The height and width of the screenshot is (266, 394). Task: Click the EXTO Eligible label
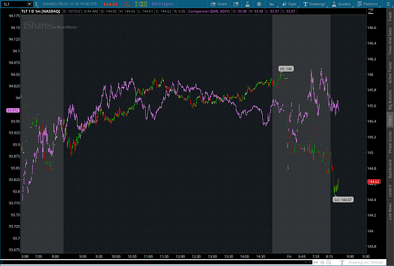click(163, 4)
